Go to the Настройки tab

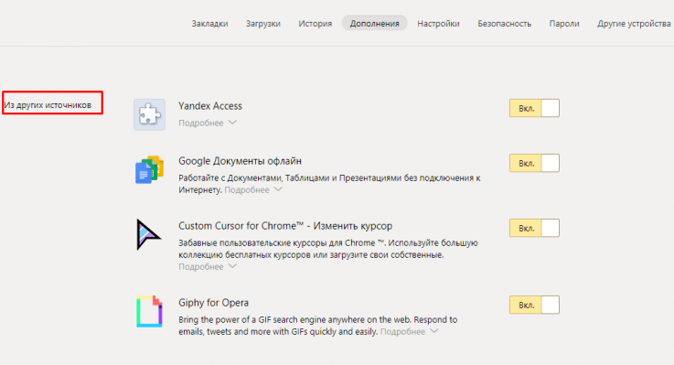(x=438, y=24)
